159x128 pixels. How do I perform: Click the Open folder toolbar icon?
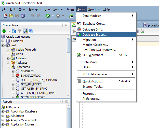click(x=11, y=16)
